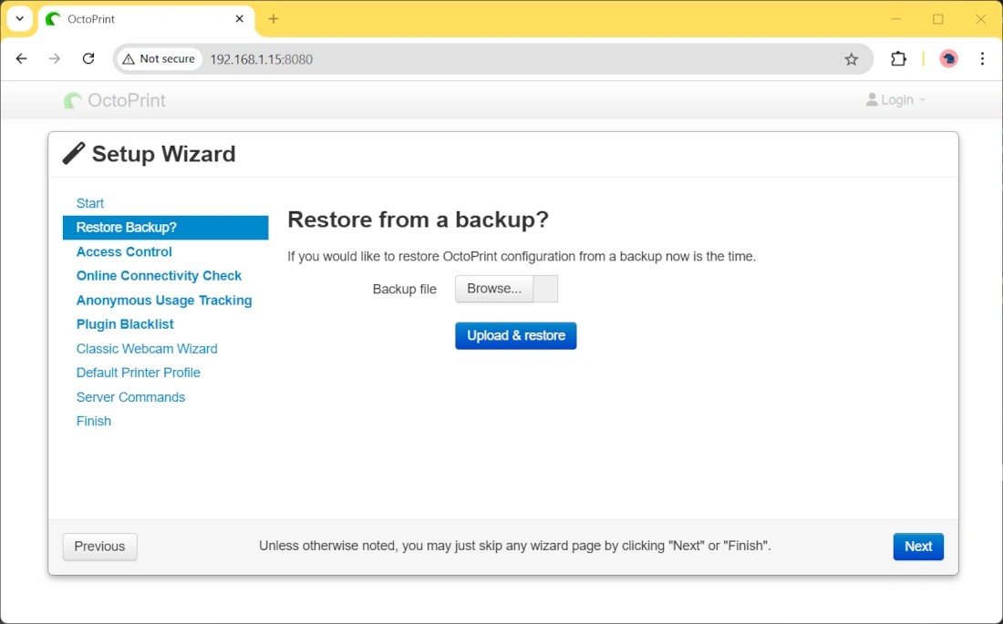Image resolution: width=1003 pixels, height=624 pixels.
Task: Minimize the browser window
Action: point(895,19)
